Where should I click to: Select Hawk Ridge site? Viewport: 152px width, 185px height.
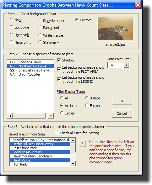tap(40, 160)
